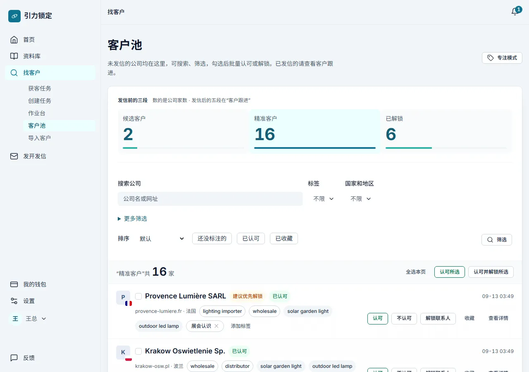Click 不认可 for Provence Lumière
The width and height of the screenshot is (529, 372).
point(404,318)
